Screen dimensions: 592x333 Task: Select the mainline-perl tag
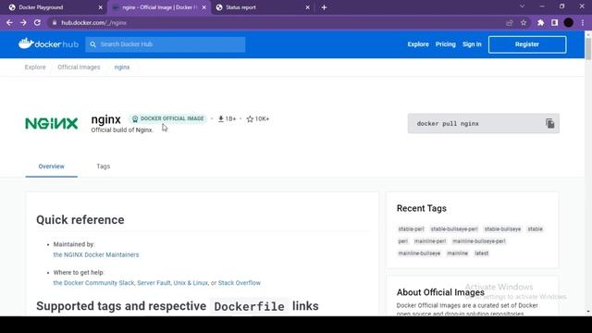pyautogui.click(x=430, y=241)
